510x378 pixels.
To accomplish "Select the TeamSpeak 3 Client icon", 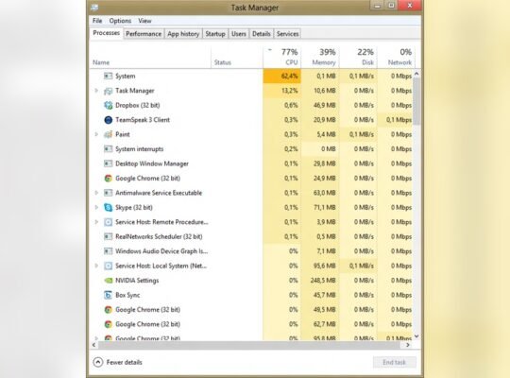I will 108,120.
